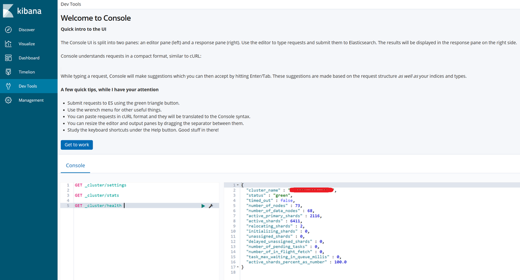Viewport: 520px width, 280px height.
Task: Select Management label in side navigation
Action: [31, 100]
